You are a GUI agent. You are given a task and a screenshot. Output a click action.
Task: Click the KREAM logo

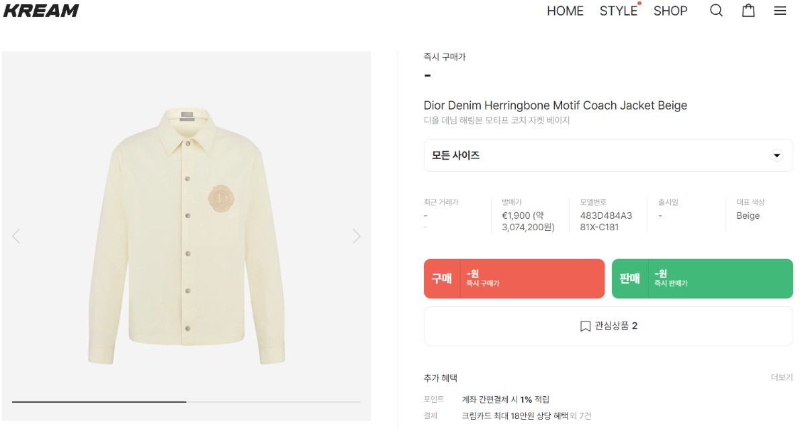coord(41,11)
